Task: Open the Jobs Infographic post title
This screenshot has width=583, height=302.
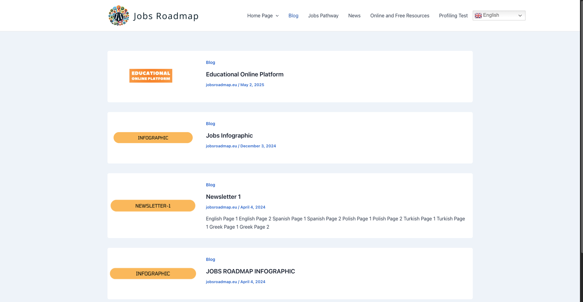Action: click(229, 135)
